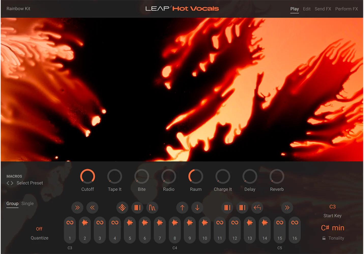Toggle Quantize from Off
Screen dimensions: 364x254
point(39,229)
